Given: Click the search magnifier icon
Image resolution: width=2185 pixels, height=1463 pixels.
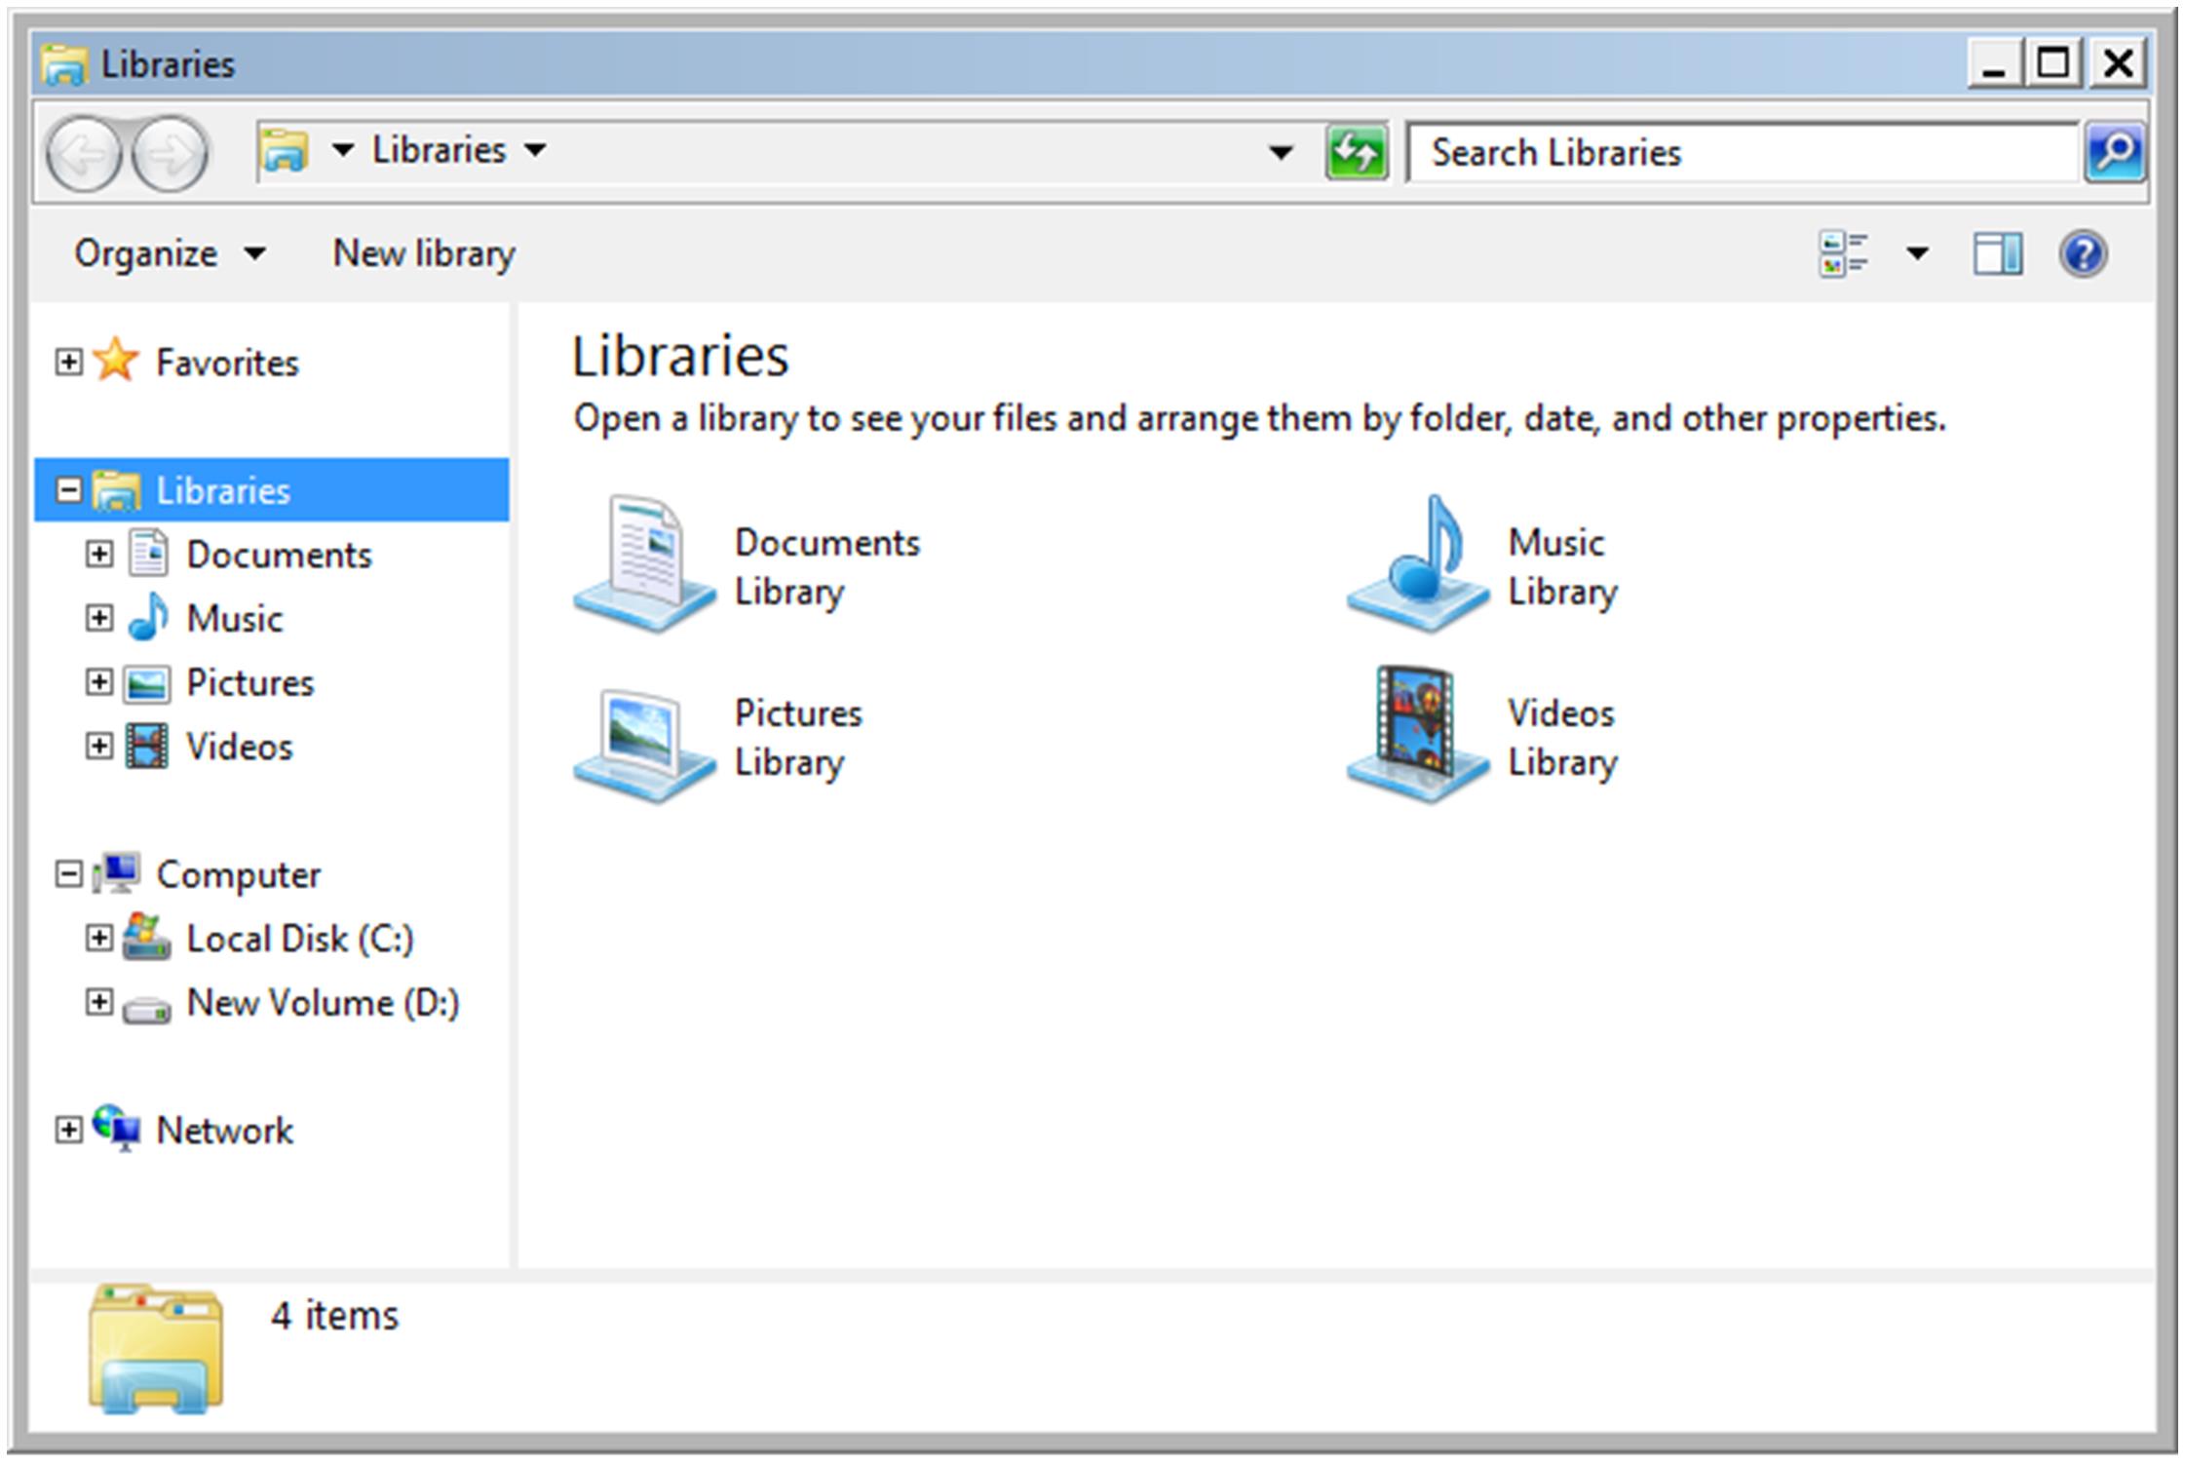Looking at the screenshot, I should (x=2114, y=152).
